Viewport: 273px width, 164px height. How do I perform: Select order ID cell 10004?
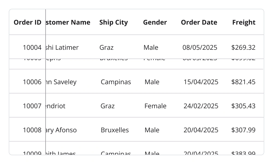(32, 48)
